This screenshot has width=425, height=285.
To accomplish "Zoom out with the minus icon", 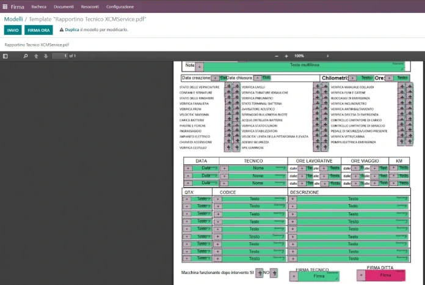I will coord(277,56).
